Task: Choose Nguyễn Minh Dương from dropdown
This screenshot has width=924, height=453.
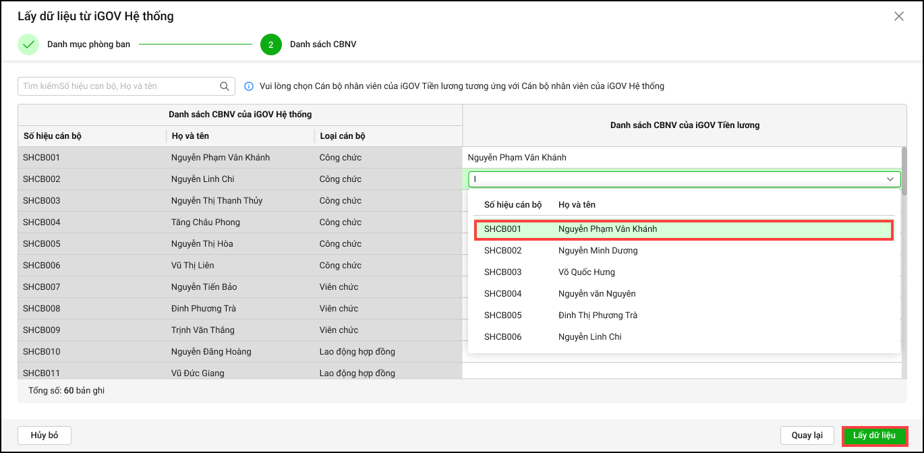Action: point(598,251)
